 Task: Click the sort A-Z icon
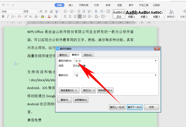[96, 11]
